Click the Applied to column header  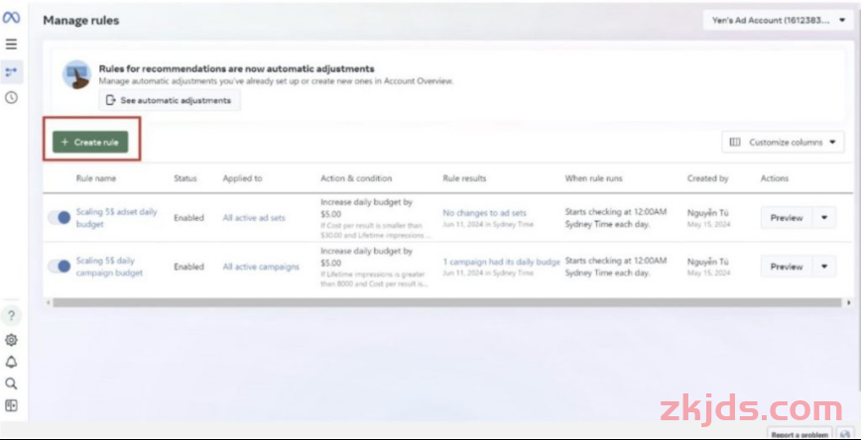242,178
